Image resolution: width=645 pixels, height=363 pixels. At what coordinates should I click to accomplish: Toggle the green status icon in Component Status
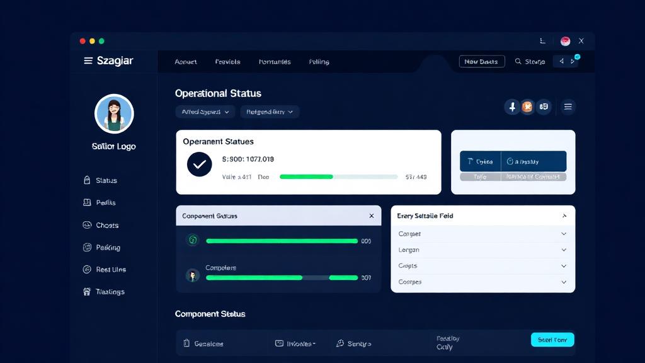coord(193,240)
